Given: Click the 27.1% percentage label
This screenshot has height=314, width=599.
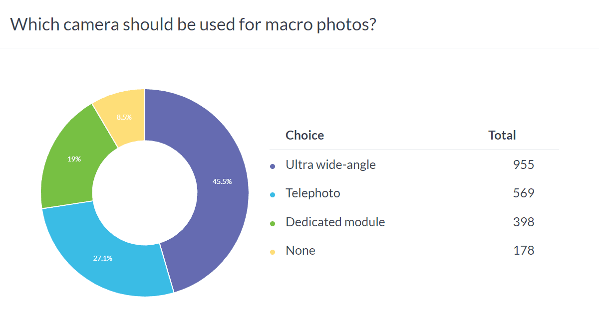Looking at the screenshot, I should [x=103, y=258].
